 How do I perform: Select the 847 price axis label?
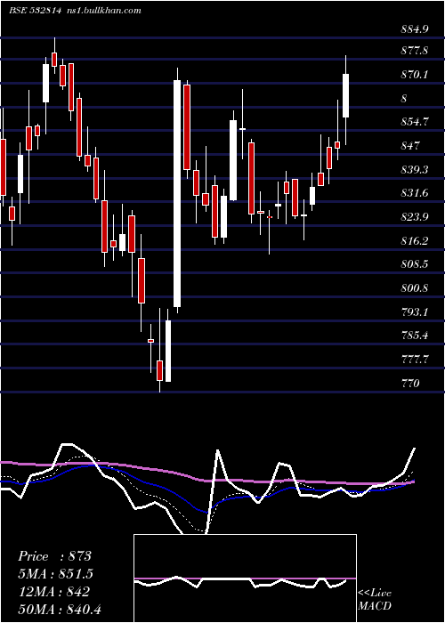(410, 146)
